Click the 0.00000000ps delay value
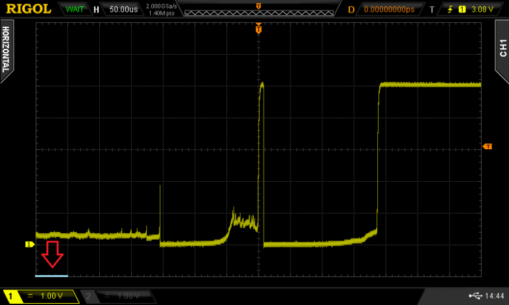509x305 pixels. pyautogui.click(x=389, y=10)
